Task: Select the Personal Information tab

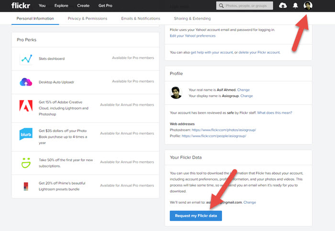Action: (35, 19)
